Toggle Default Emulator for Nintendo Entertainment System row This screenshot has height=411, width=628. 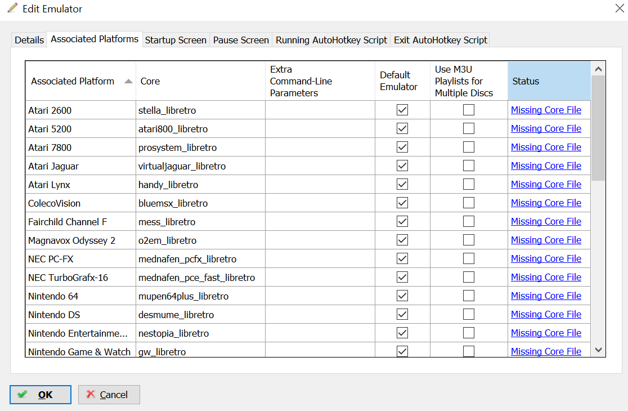pyautogui.click(x=402, y=333)
